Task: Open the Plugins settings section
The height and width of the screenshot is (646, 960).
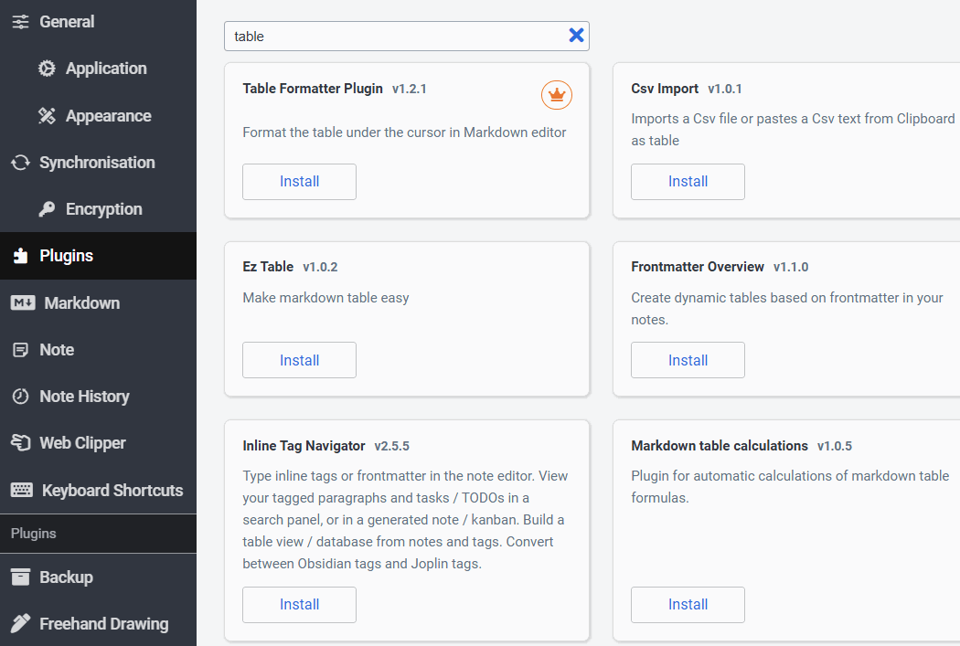Action: [66, 256]
